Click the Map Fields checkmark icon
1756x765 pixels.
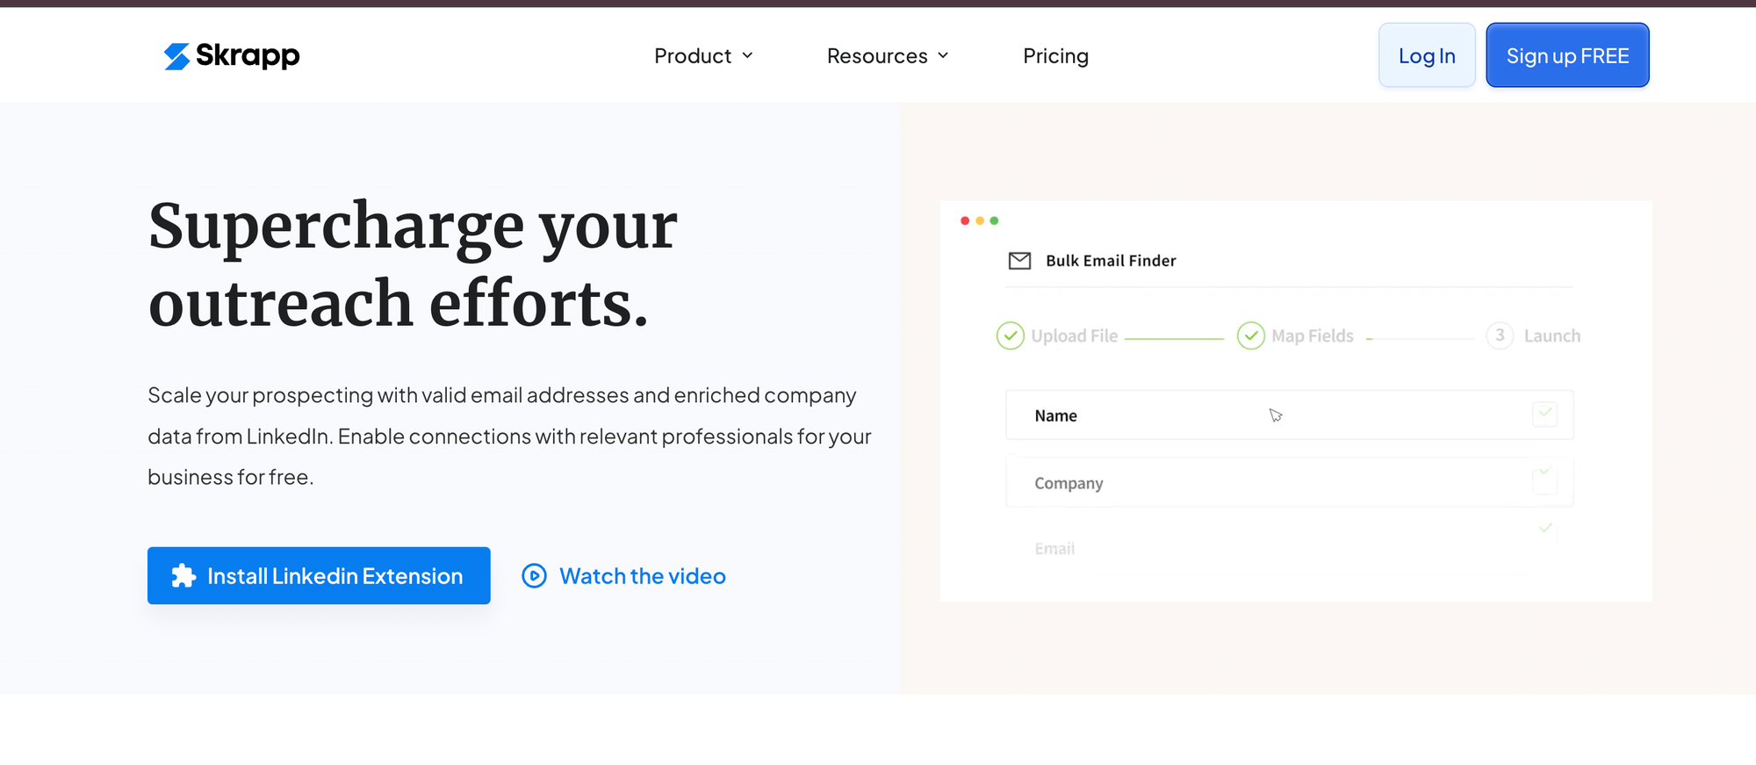coord(1251,336)
